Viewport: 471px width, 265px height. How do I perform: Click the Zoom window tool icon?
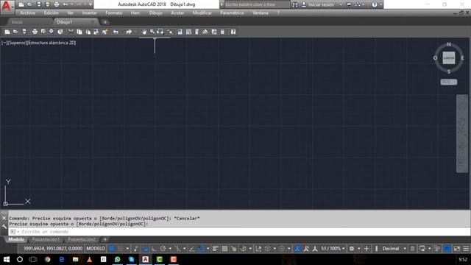point(160,32)
